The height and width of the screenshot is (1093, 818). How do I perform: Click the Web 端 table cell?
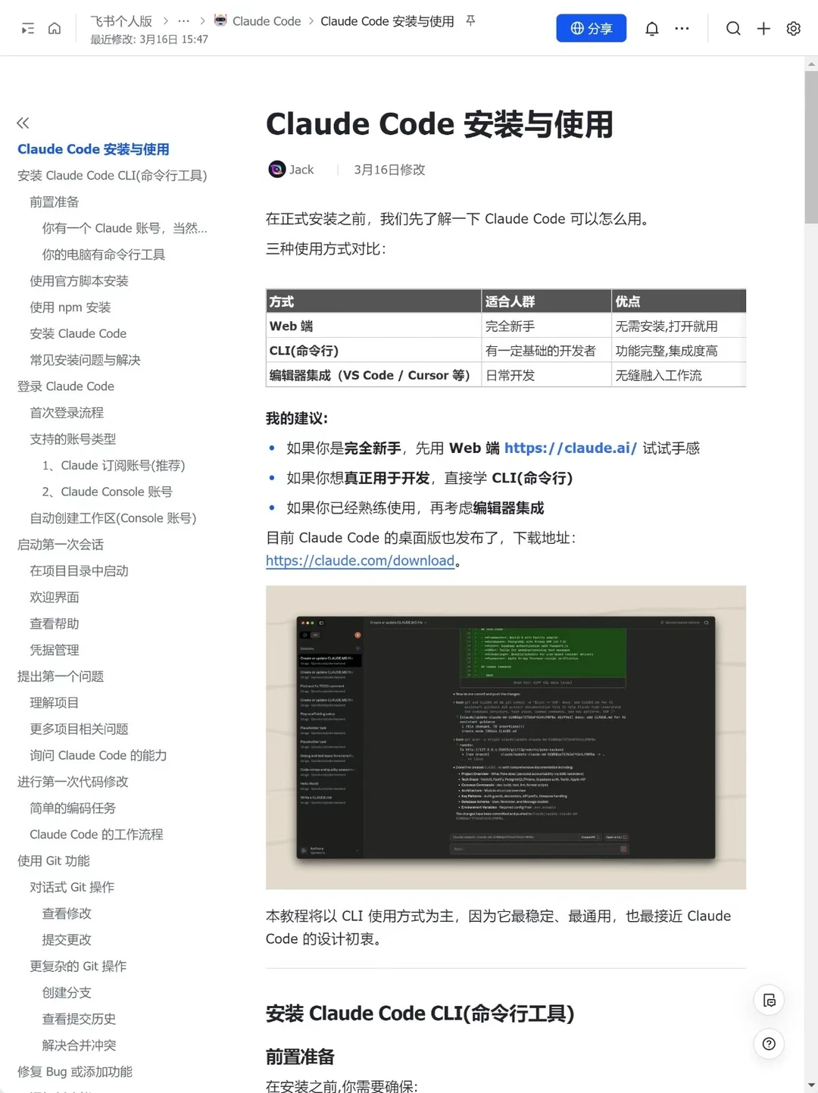(373, 326)
